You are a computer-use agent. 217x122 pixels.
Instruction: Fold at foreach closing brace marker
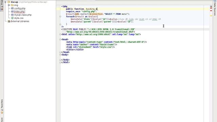point(60,24)
